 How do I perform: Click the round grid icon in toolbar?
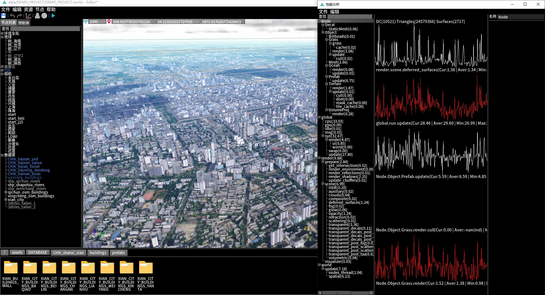44,16
